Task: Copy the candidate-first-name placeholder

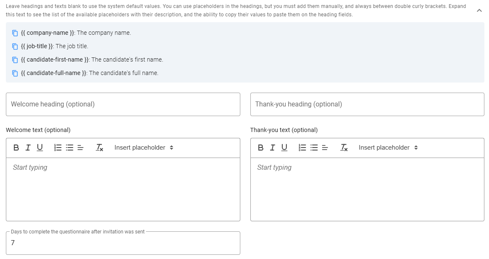Action: click(15, 60)
